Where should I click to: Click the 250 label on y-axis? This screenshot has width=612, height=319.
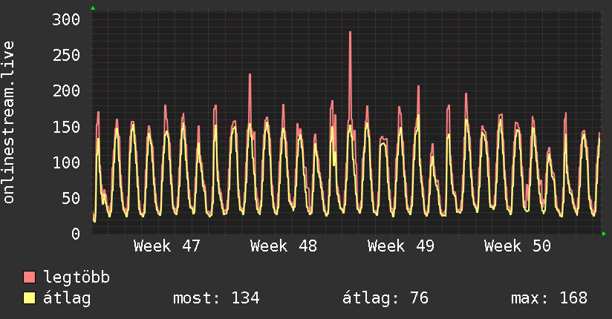[x=65, y=55]
